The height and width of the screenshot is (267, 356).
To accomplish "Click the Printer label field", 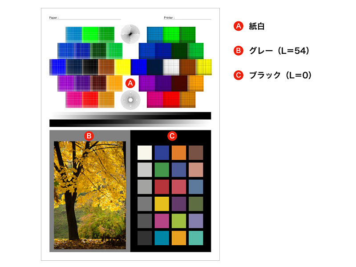I will click(187, 18).
